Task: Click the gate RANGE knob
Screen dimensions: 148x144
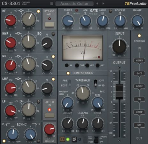Action: point(137,21)
